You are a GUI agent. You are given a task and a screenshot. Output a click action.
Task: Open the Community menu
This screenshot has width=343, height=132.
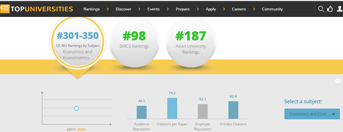tap(272, 9)
